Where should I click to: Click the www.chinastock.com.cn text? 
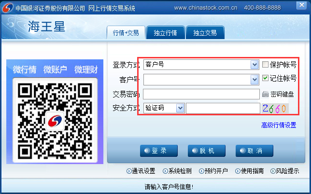coord(206,8)
